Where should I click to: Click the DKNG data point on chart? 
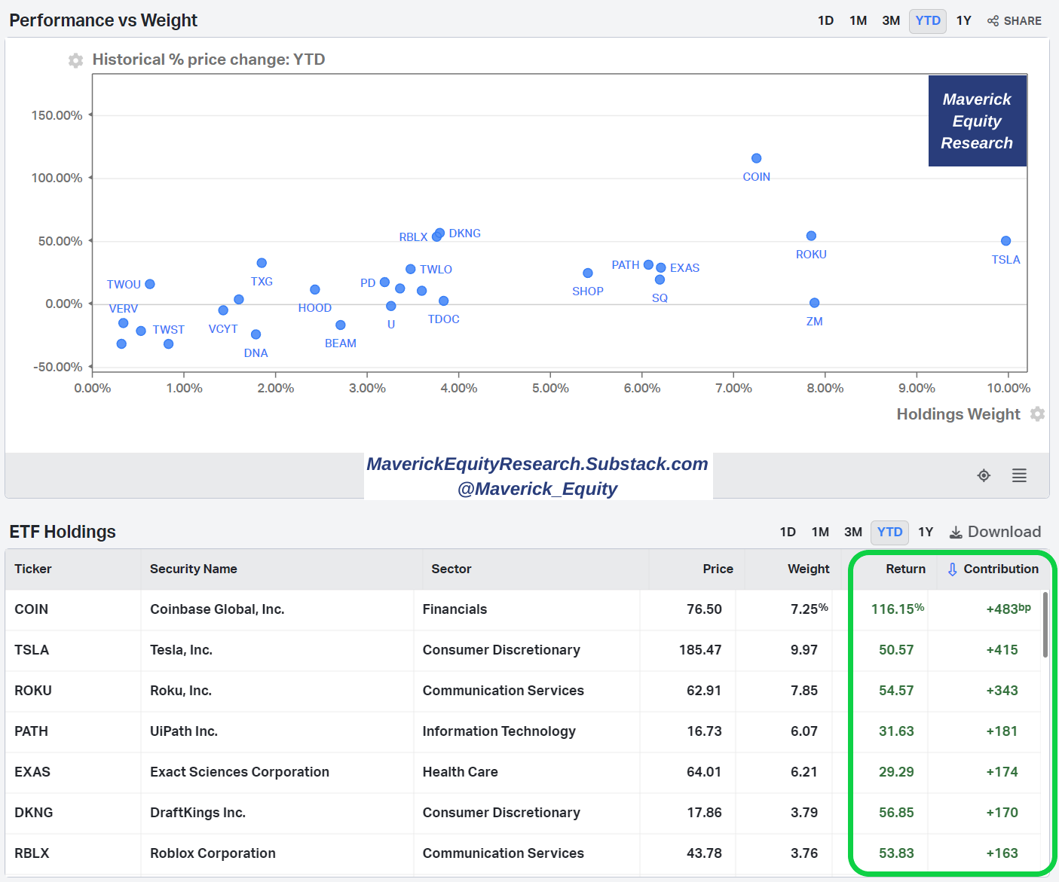coord(440,233)
